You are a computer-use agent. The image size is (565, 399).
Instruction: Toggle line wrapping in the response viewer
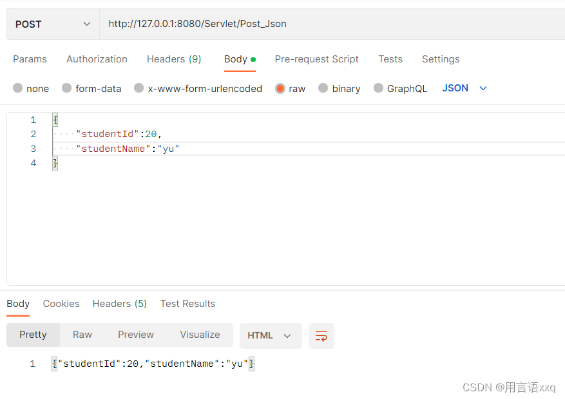(x=321, y=335)
